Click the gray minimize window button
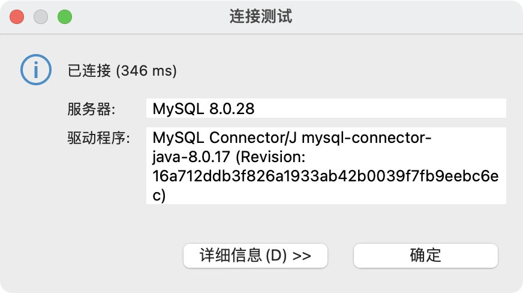 [x=41, y=17]
